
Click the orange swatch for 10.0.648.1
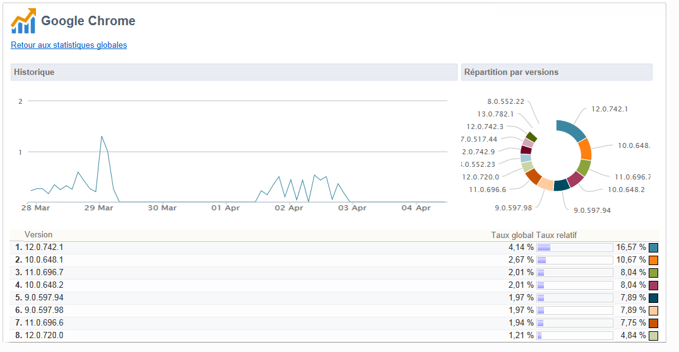point(654,260)
